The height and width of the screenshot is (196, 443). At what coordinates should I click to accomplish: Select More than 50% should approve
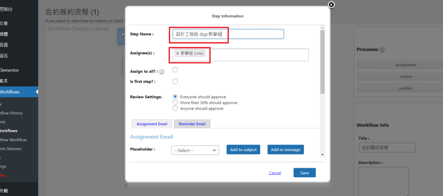[175, 103]
